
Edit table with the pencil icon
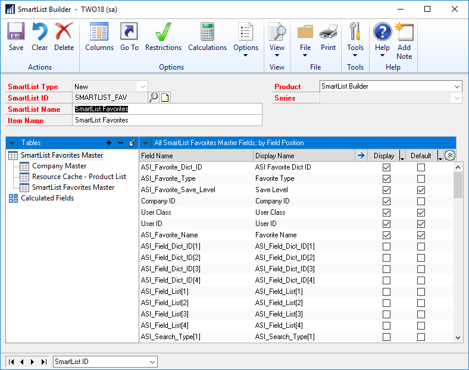click(133, 143)
